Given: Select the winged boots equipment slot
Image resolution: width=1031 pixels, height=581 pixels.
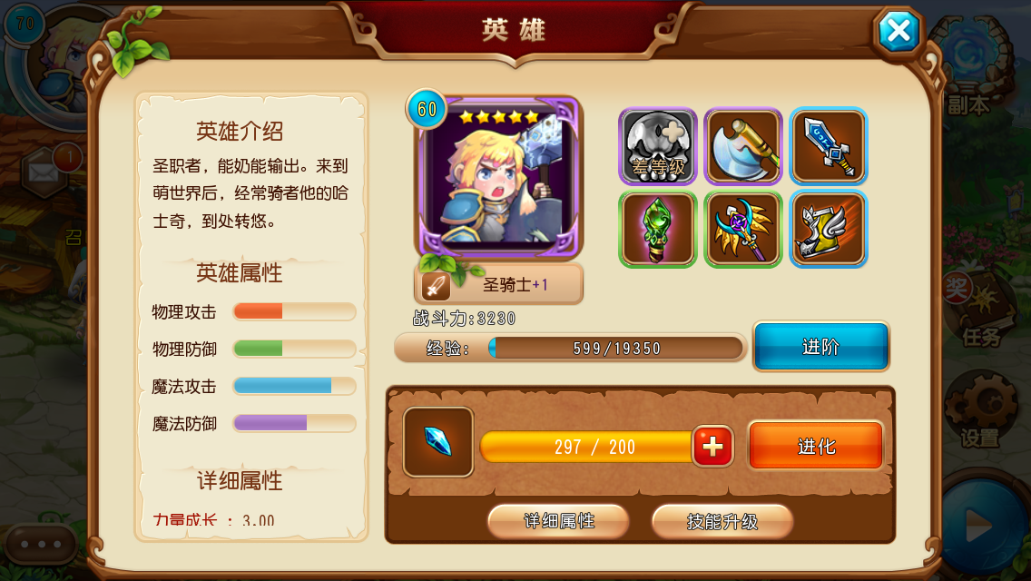Looking at the screenshot, I should click(829, 230).
